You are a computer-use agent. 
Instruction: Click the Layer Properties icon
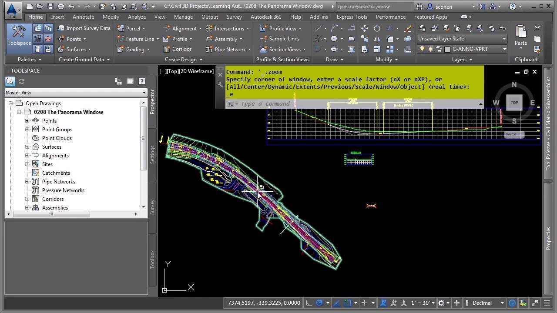click(422, 28)
